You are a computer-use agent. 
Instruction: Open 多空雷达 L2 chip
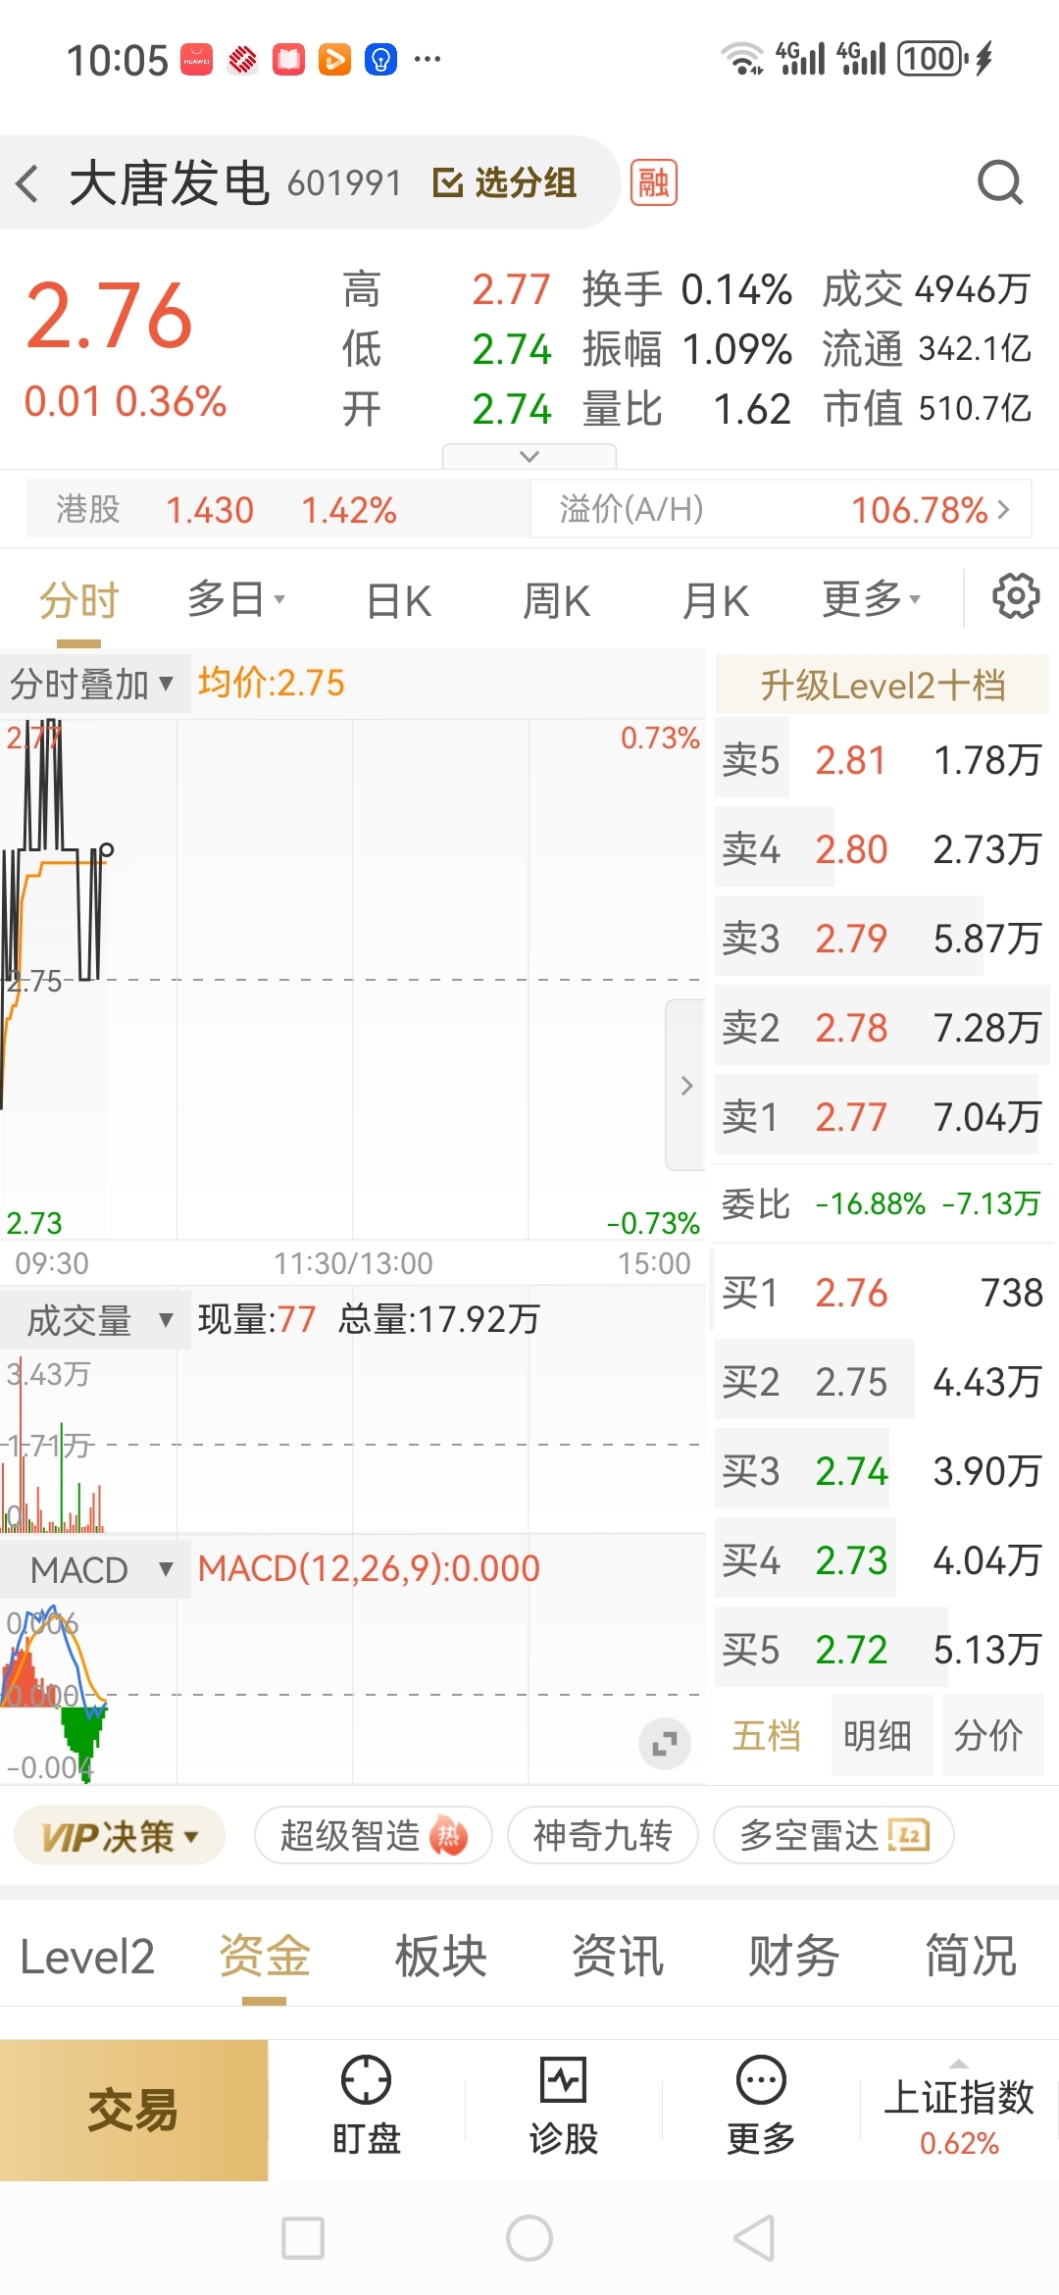coord(834,1835)
